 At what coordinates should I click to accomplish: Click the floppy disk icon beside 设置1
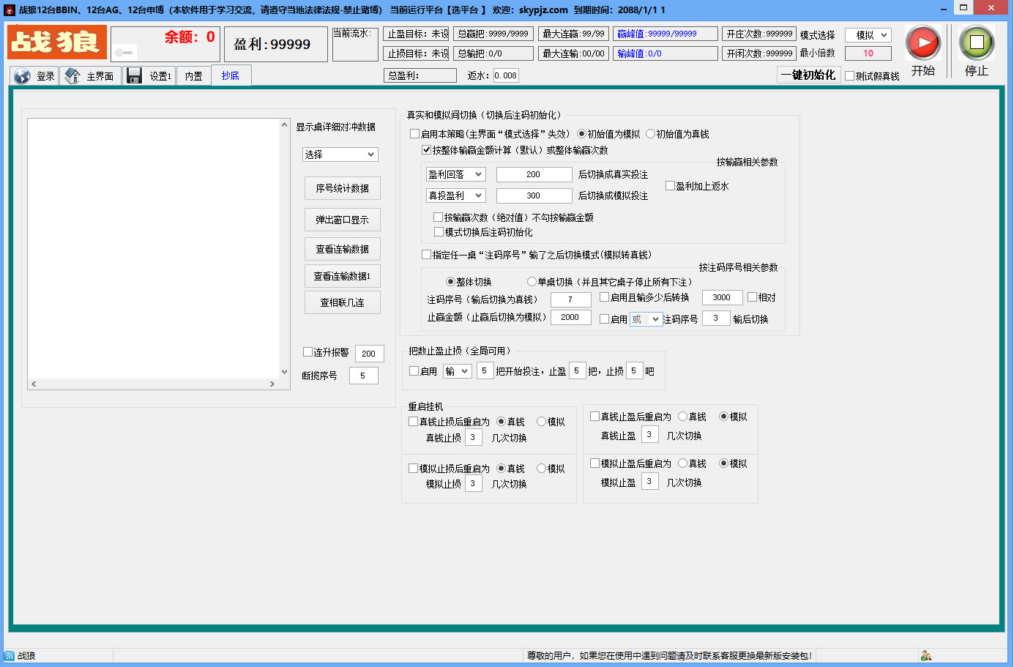134,75
